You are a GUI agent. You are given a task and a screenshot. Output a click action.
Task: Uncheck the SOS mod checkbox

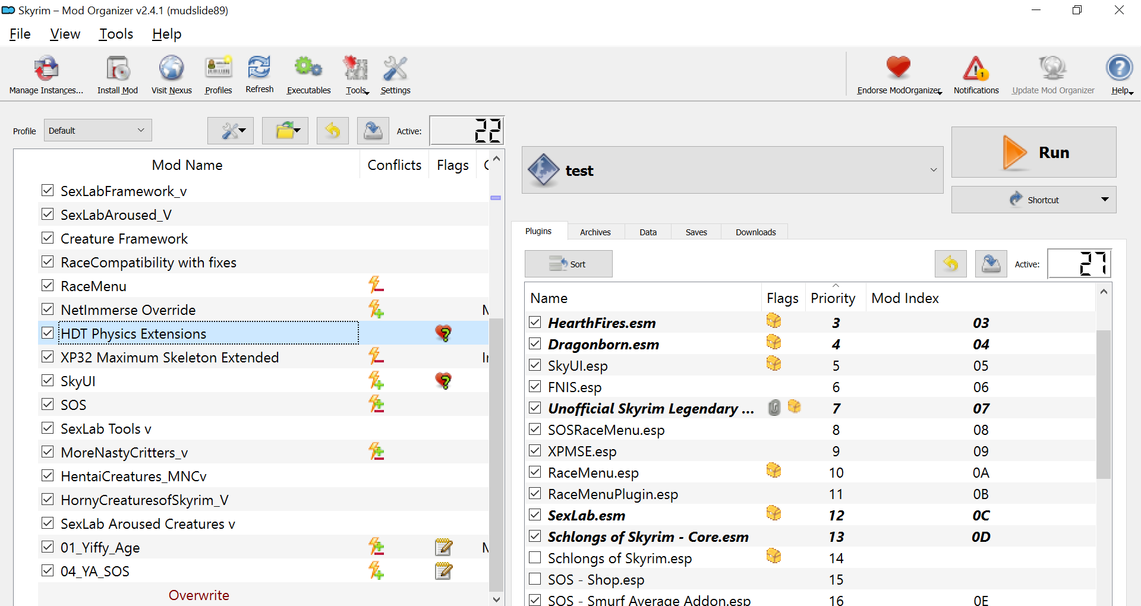[x=48, y=404]
